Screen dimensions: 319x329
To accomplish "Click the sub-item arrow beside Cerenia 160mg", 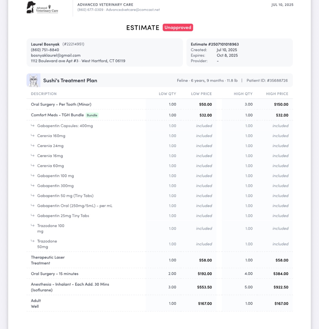I will (32, 135).
